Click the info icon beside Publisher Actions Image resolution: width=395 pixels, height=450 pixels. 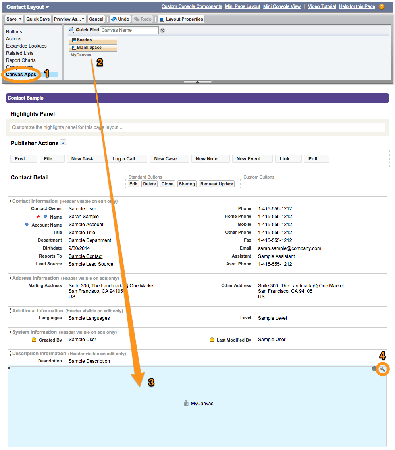62,142
